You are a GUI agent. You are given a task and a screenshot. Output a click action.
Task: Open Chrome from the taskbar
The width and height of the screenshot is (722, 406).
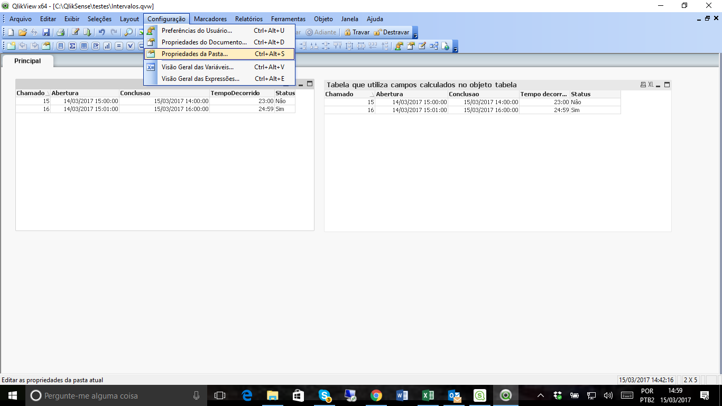376,395
